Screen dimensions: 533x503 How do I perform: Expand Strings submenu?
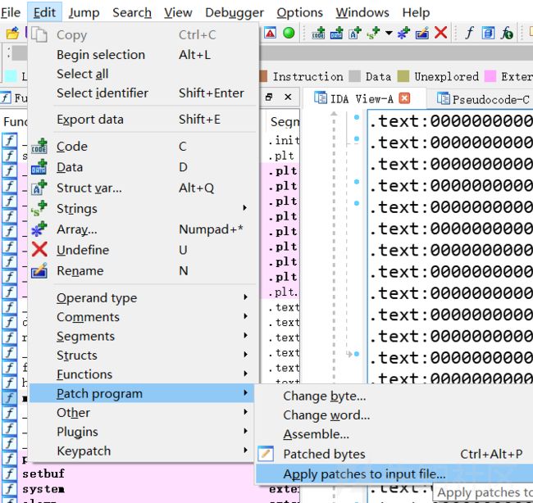click(x=142, y=209)
